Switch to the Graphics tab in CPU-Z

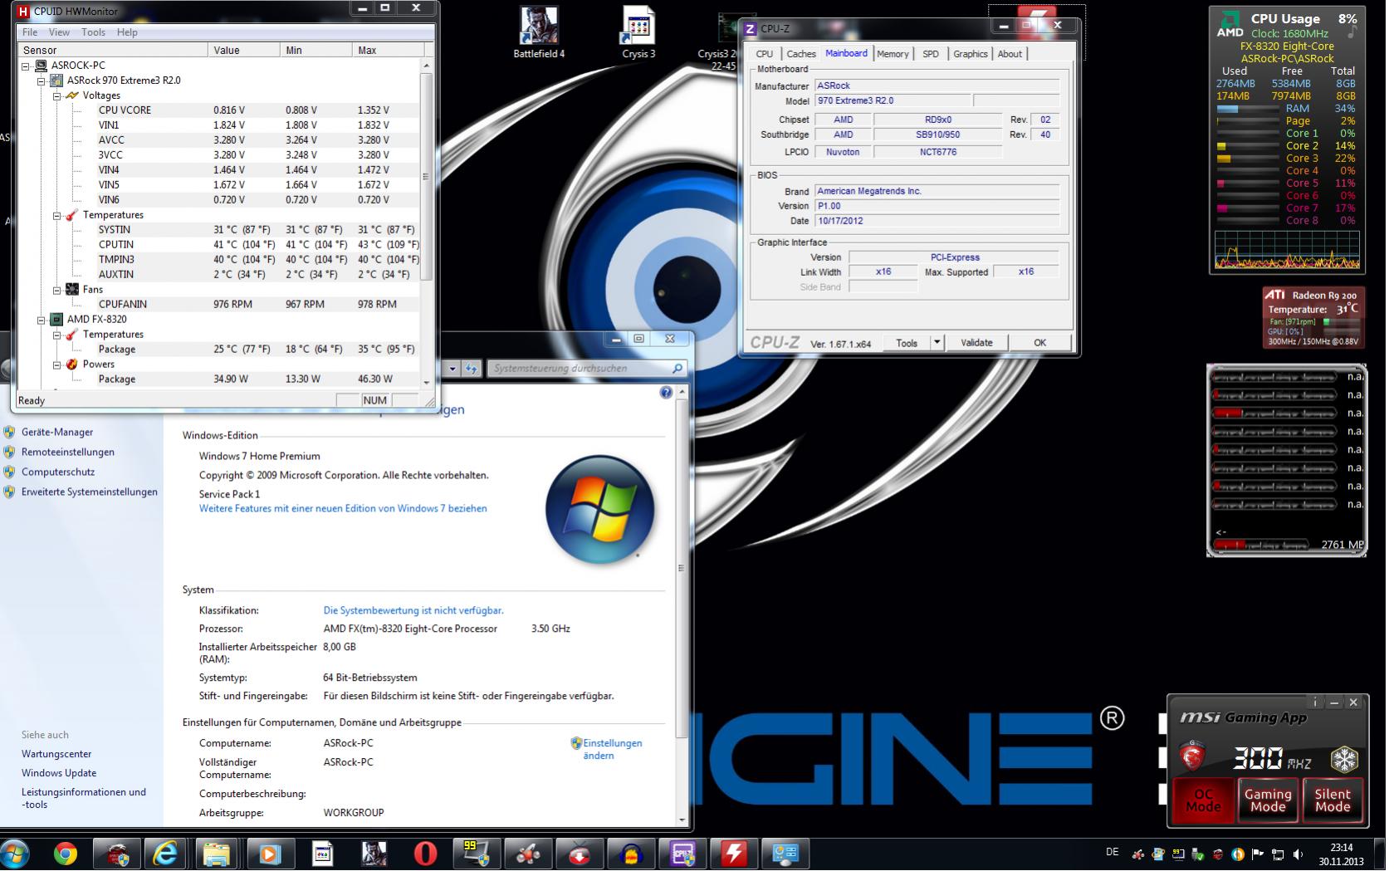pyautogui.click(x=971, y=54)
